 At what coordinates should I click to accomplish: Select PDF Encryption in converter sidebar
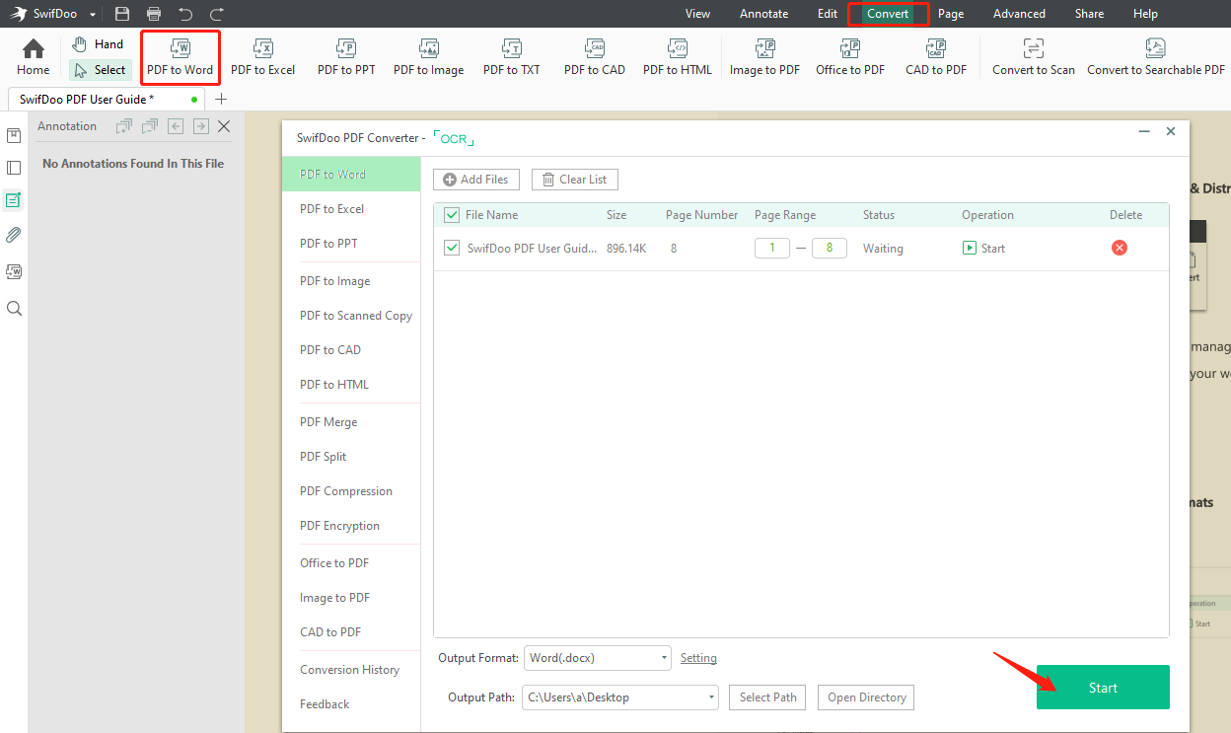[x=340, y=526]
